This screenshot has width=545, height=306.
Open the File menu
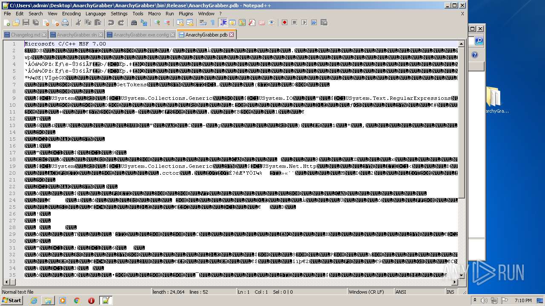(x=7, y=14)
